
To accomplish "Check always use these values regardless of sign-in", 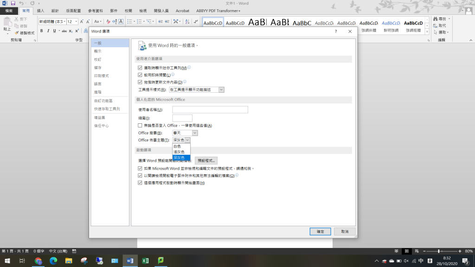I will tap(140, 125).
